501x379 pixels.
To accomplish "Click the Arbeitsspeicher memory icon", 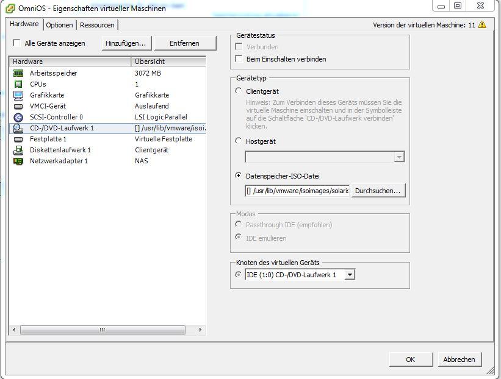I will (18, 73).
